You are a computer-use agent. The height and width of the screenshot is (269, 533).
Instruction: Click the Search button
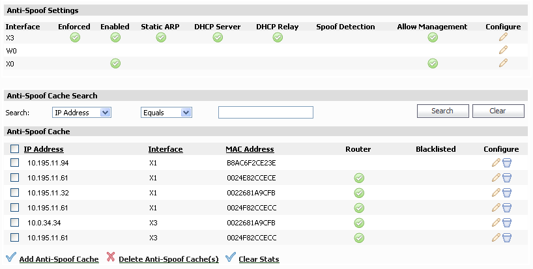coord(442,111)
